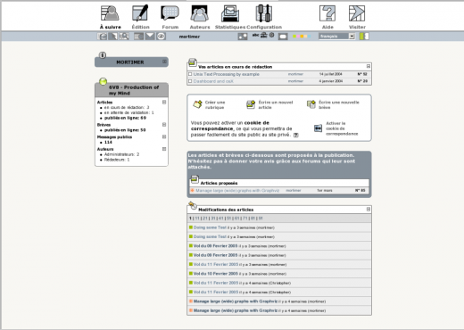
Task: Collapse the 'Modifications des articles' panel
Action: click(369, 210)
